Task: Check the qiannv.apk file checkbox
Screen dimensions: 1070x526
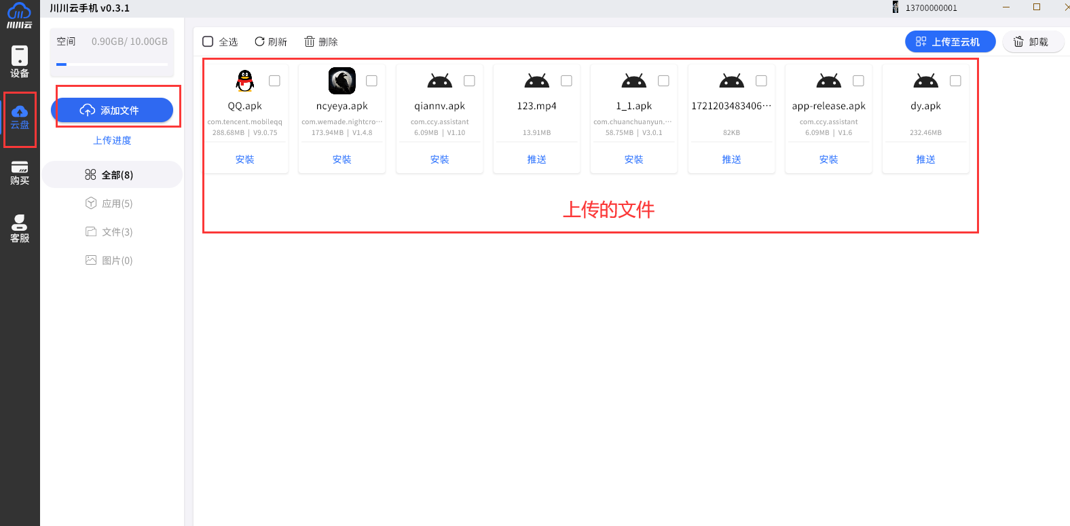Action: pos(469,81)
